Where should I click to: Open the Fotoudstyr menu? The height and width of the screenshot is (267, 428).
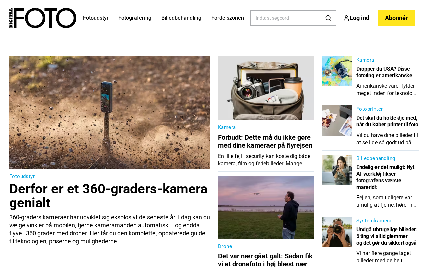pyautogui.click(x=96, y=18)
